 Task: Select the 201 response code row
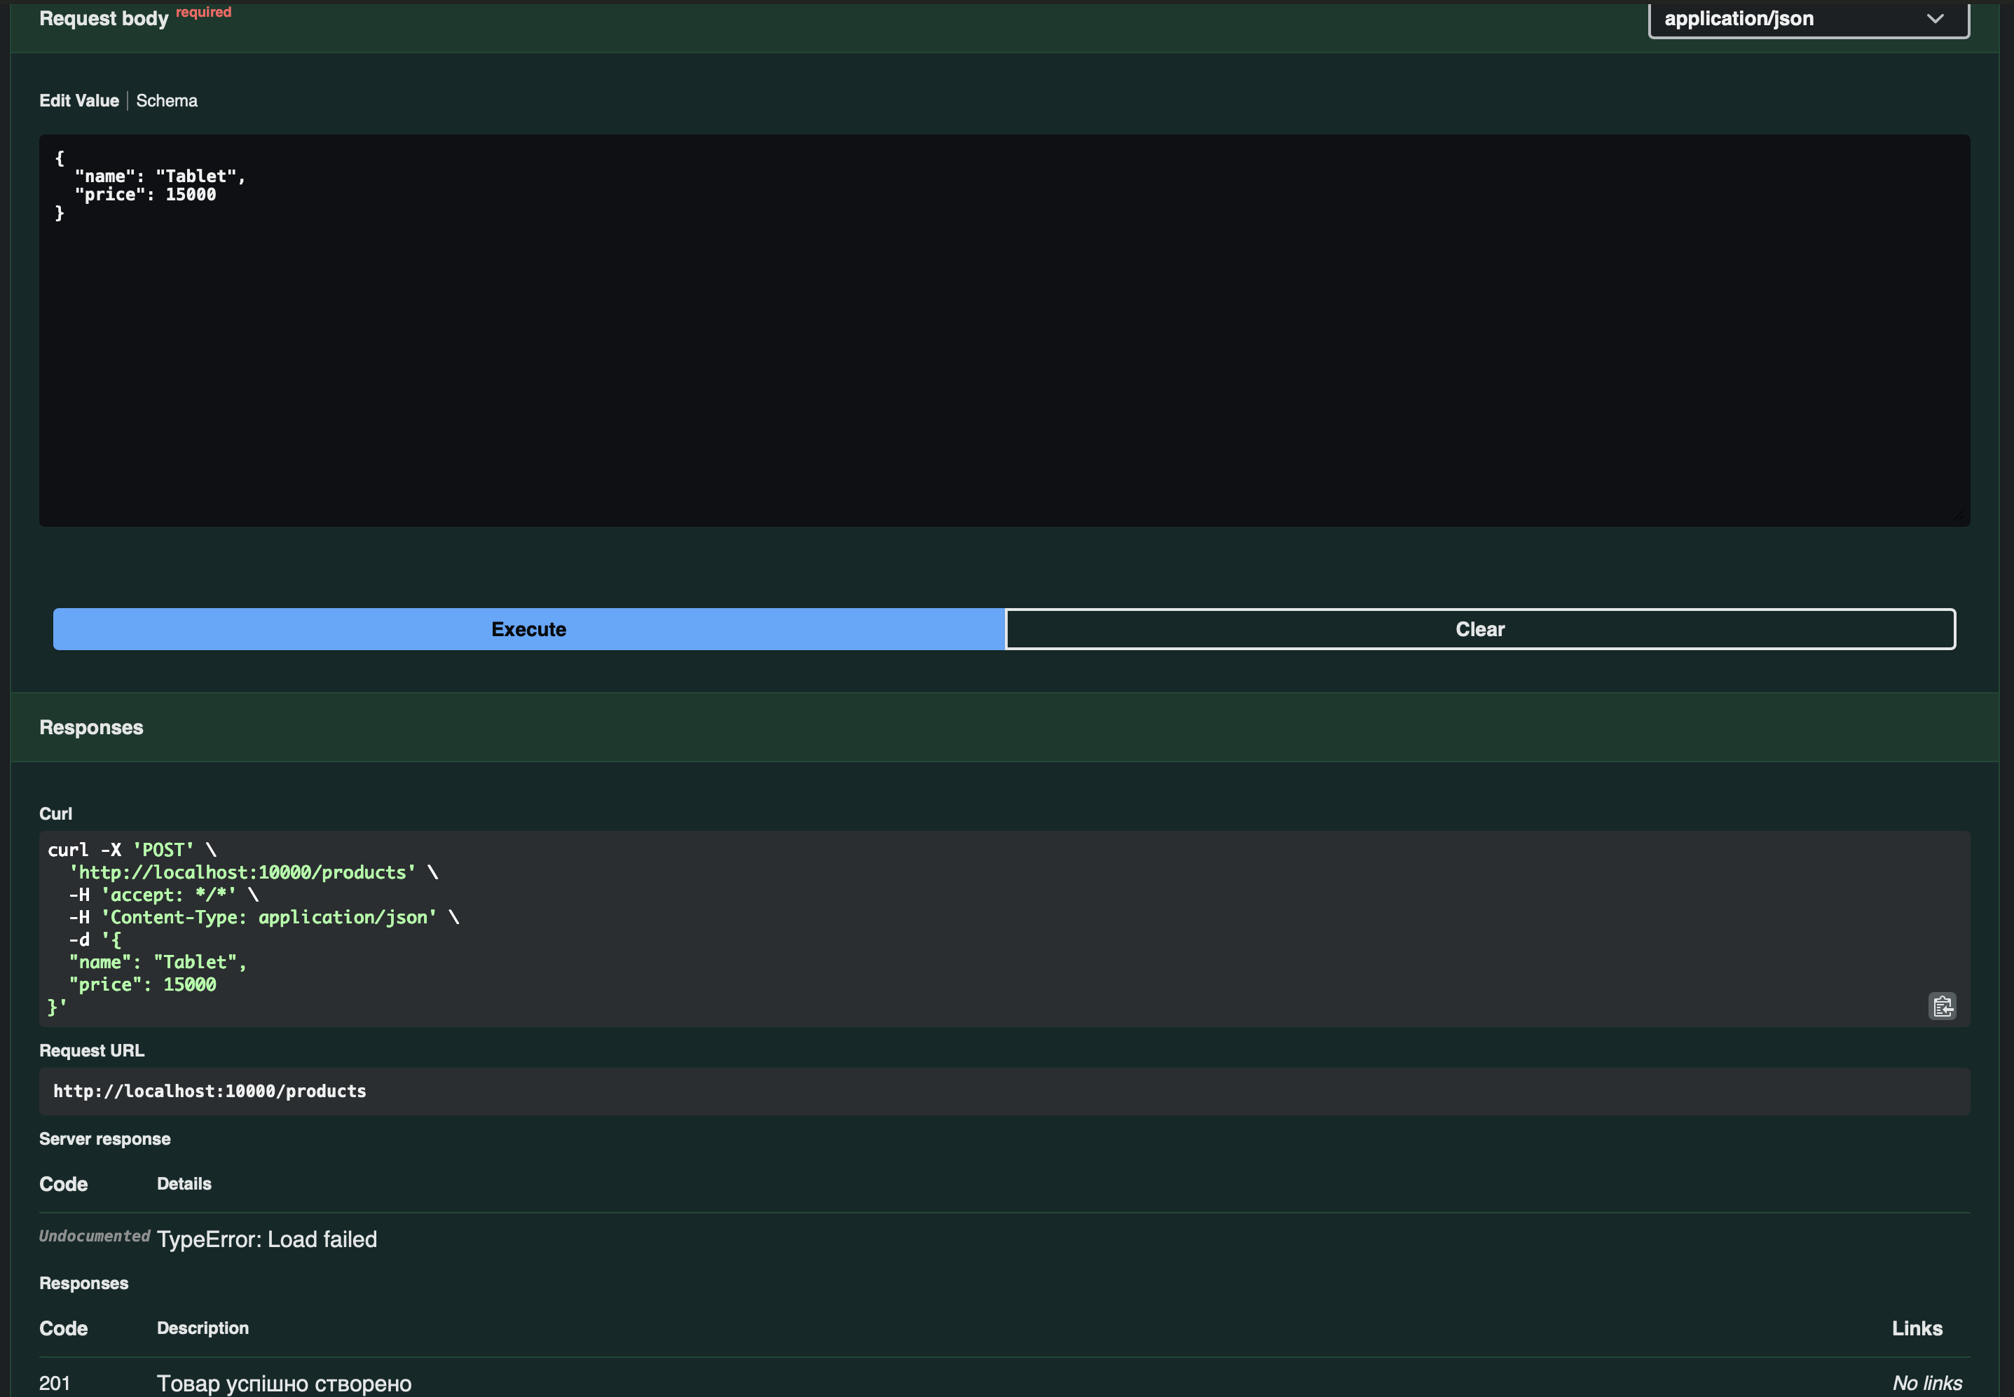[1004, 1382]
